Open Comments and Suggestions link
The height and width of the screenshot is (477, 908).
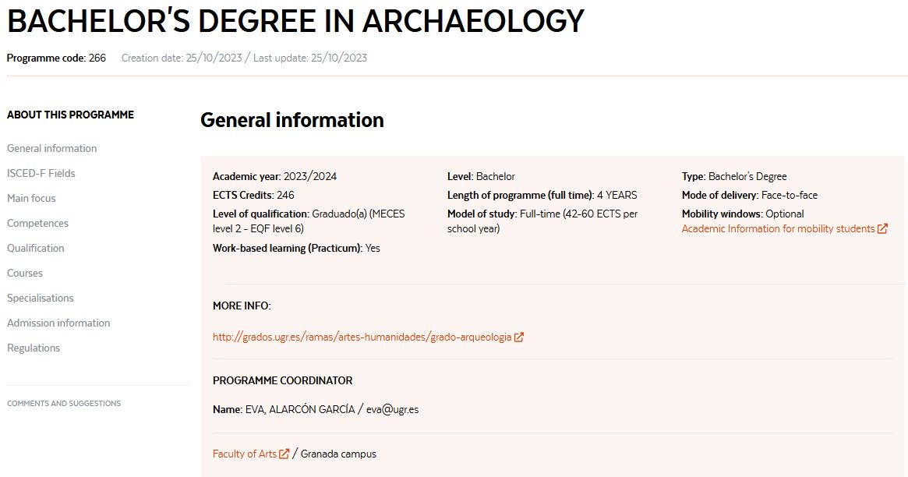64,404
